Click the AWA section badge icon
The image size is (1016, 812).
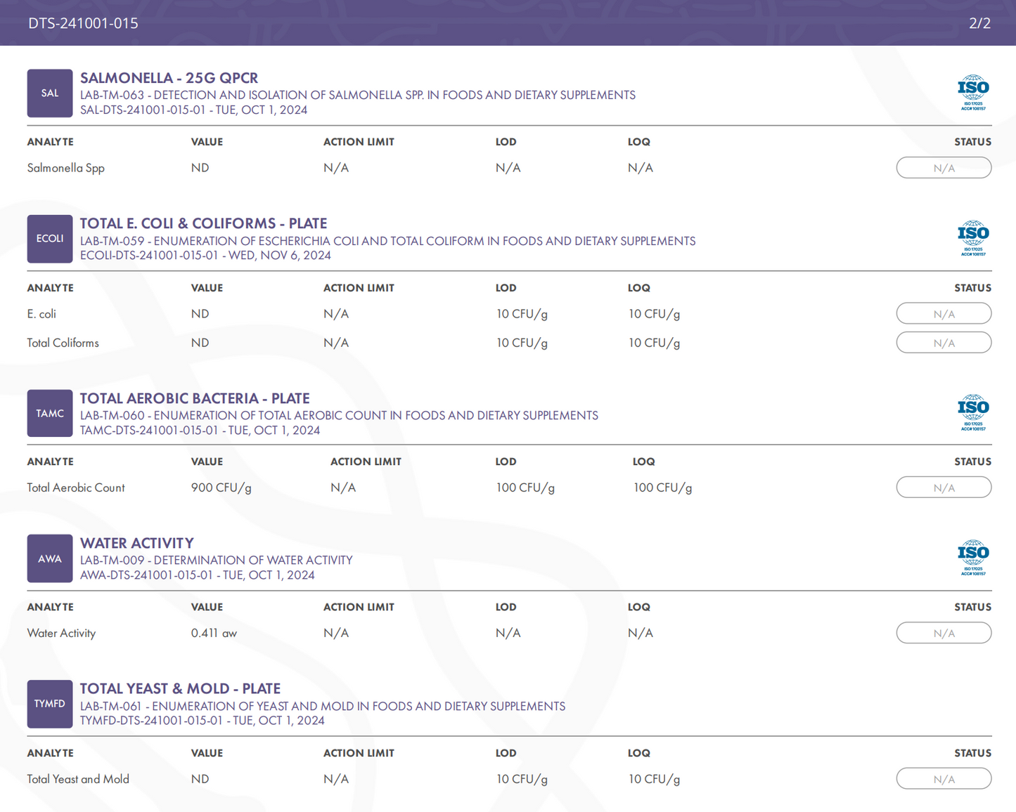[49, 559]
